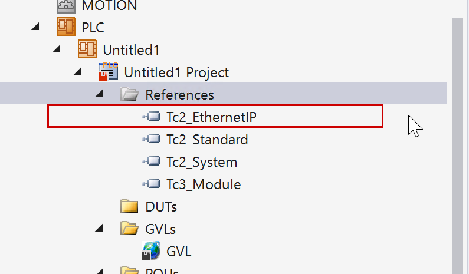Collapse the References folder arrow
This screenshot has width=469, height=274.
100,94
